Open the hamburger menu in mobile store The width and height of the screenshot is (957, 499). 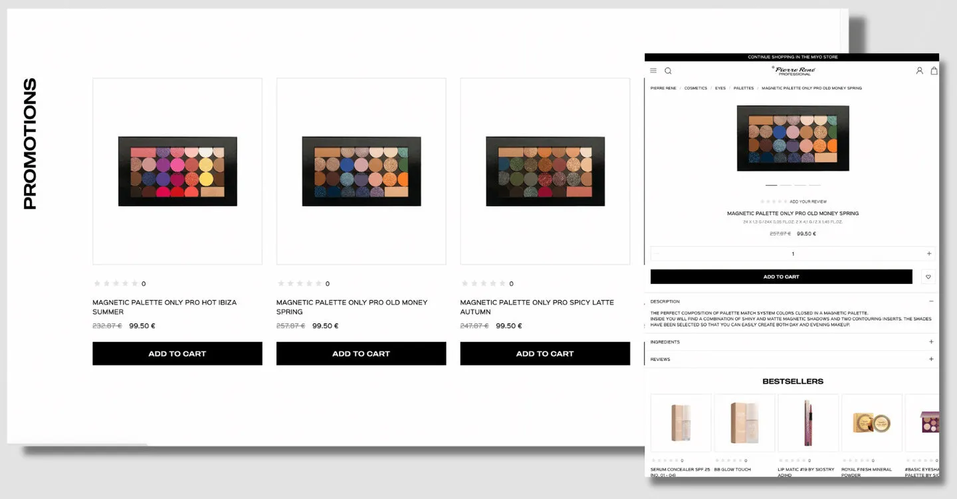click(653, 70)
